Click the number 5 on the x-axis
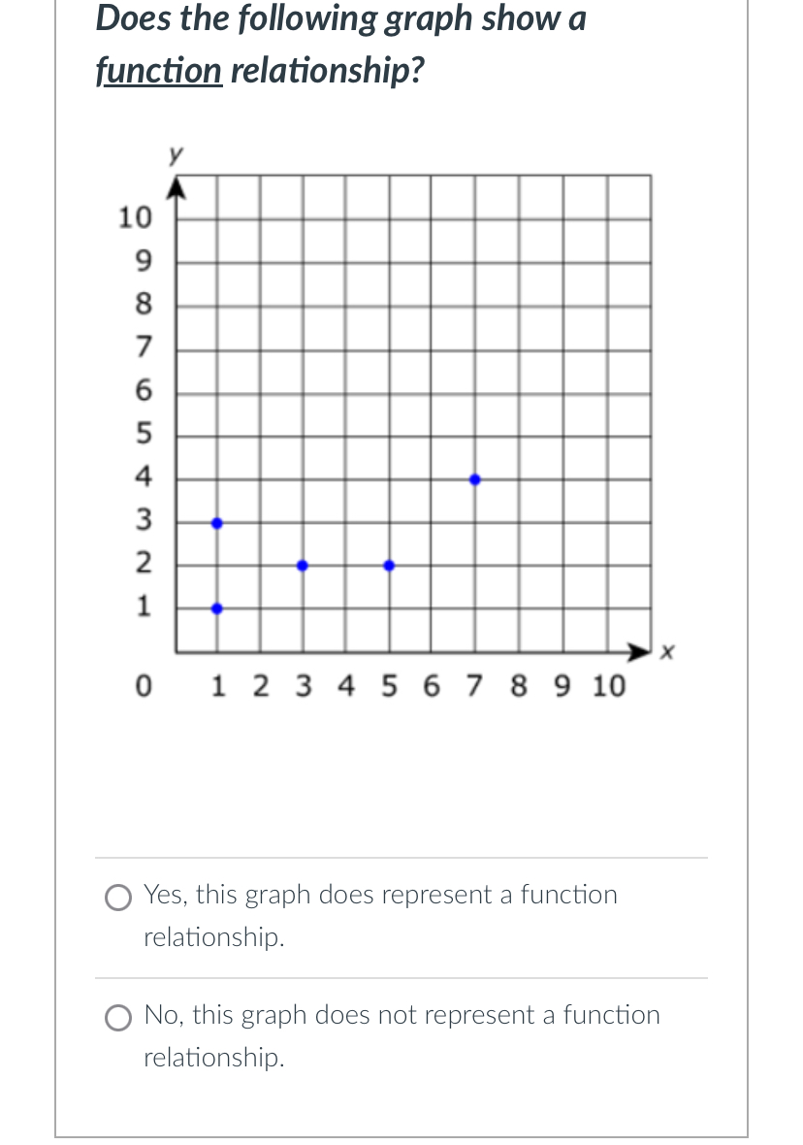 click(389, 686)
